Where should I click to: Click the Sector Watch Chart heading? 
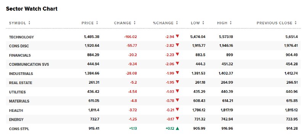pos(32,9)
